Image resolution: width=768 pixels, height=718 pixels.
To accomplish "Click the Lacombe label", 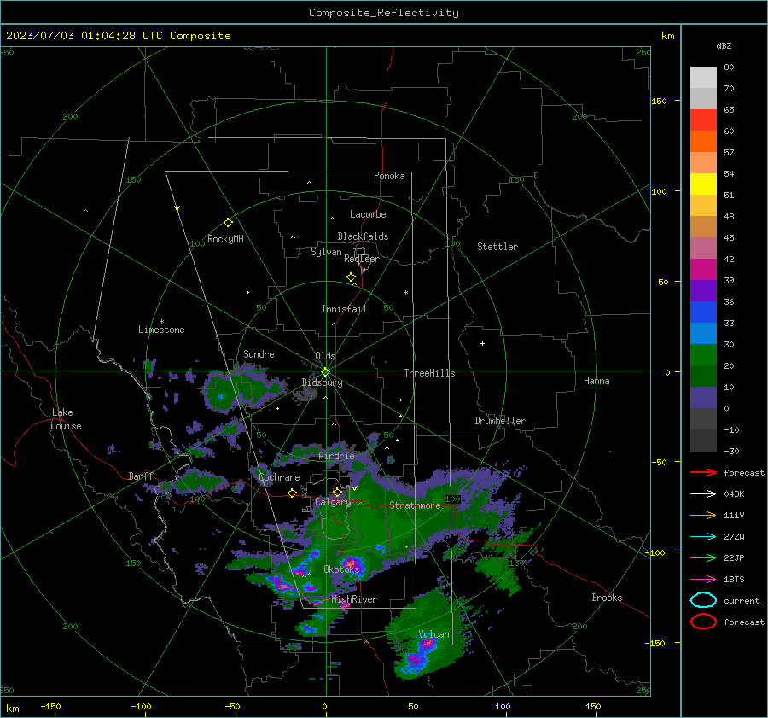I will point(368,214).
